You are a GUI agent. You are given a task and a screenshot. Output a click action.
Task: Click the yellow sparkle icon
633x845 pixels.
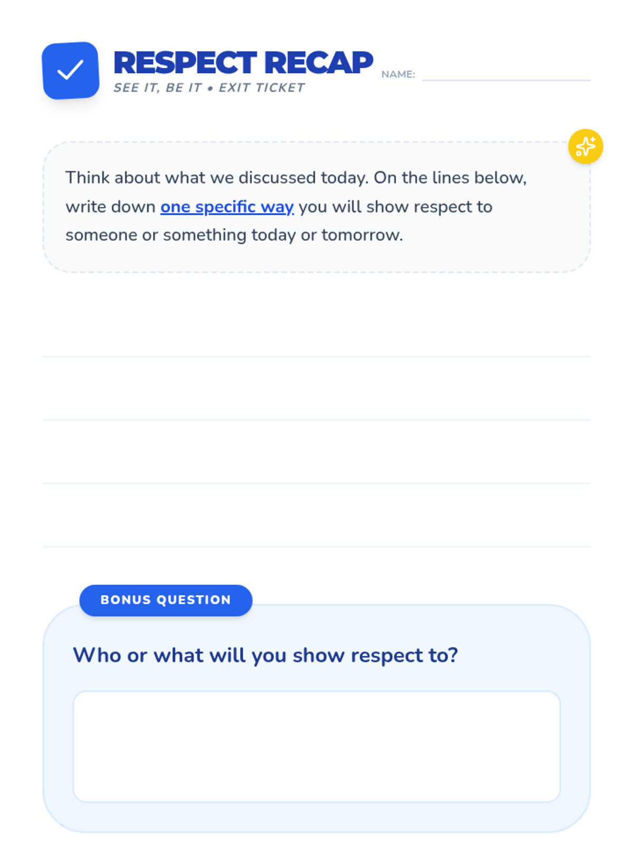click(586, 146)
